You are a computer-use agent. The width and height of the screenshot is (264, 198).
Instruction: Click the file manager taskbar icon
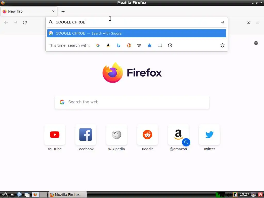[12, 195]
